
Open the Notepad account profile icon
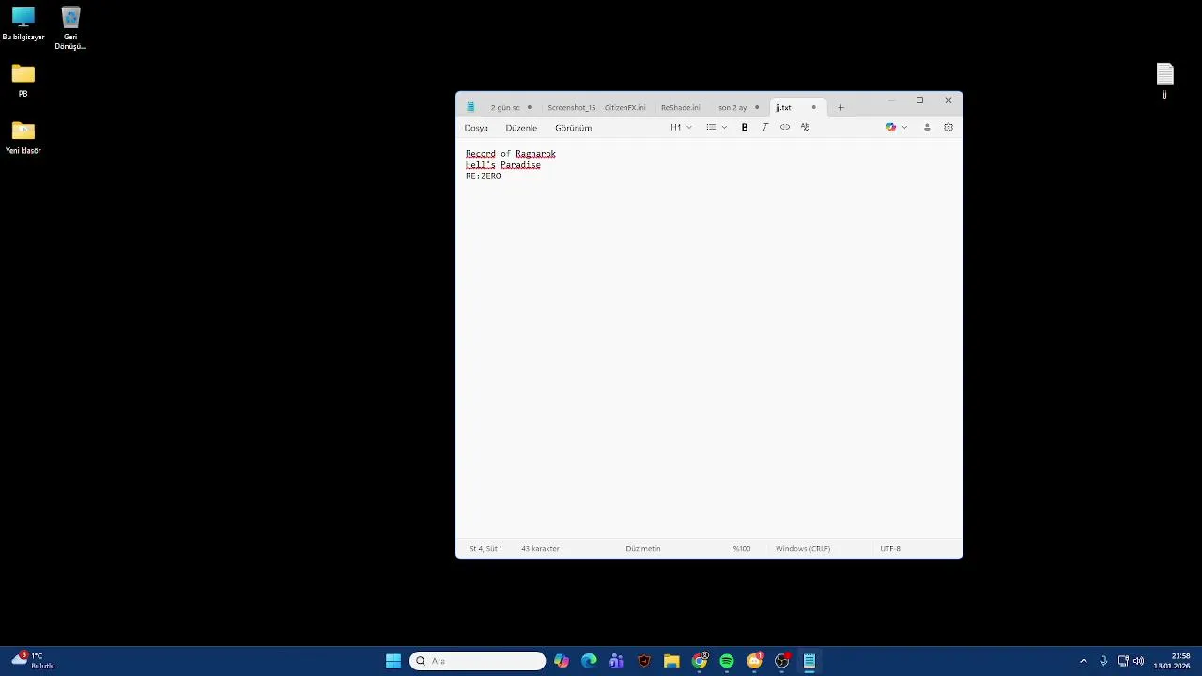pos(927,128)
